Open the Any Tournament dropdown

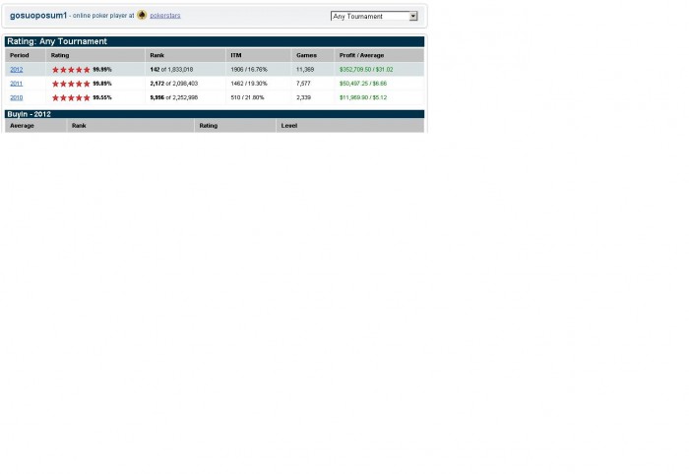pos(374,17)
